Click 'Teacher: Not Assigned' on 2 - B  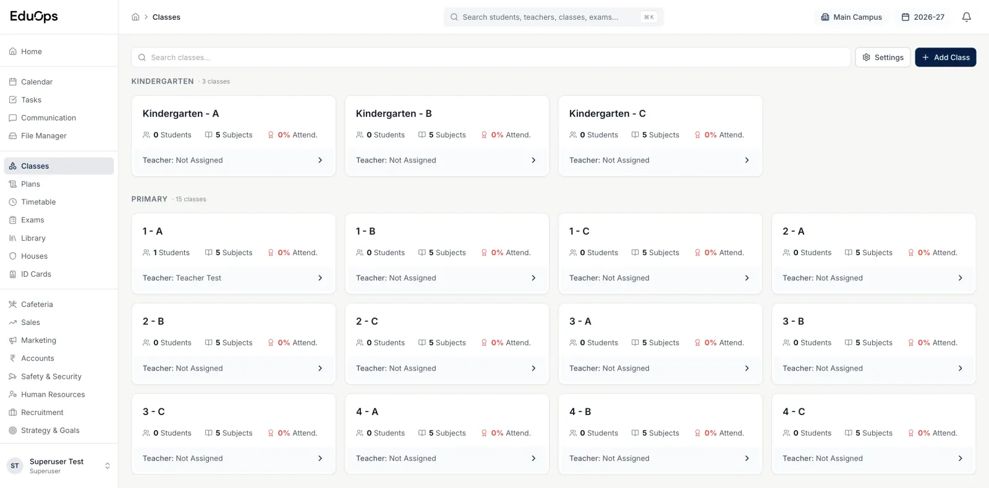[x=182, y=368]
